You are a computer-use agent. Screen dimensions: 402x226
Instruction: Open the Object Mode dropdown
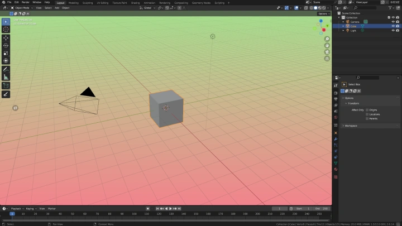coord(21,8)
